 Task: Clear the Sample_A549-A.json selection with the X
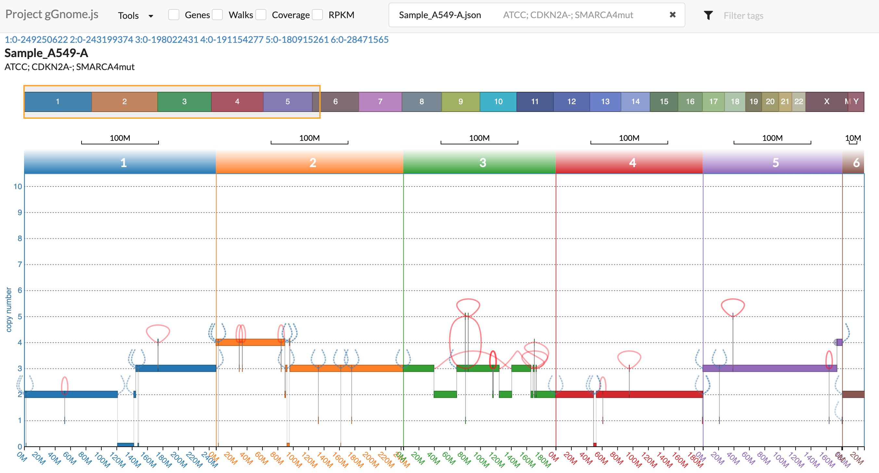pos(672,15)
